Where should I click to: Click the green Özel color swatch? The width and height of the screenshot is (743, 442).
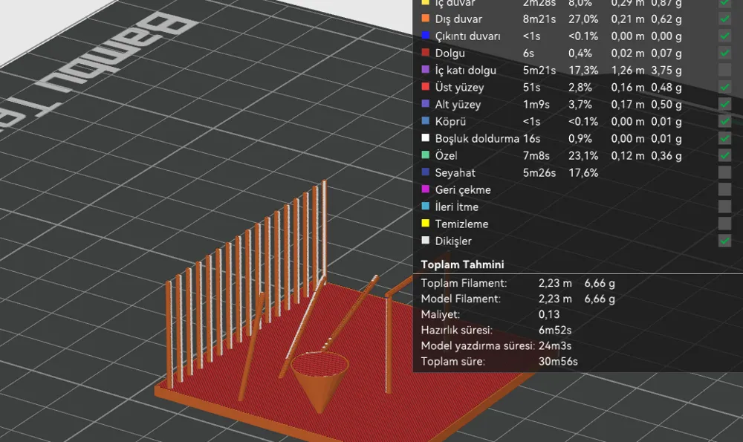tap(426, 155)
